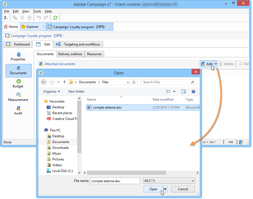Expand the Open button split arrow

point(165,189)
